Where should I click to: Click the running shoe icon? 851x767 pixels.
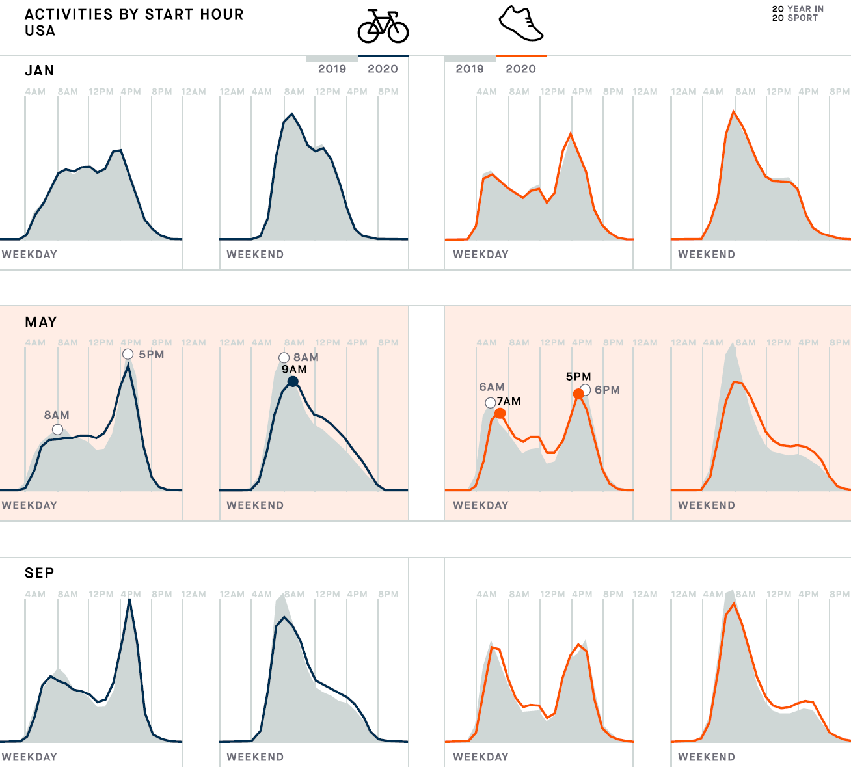[520, 24]
